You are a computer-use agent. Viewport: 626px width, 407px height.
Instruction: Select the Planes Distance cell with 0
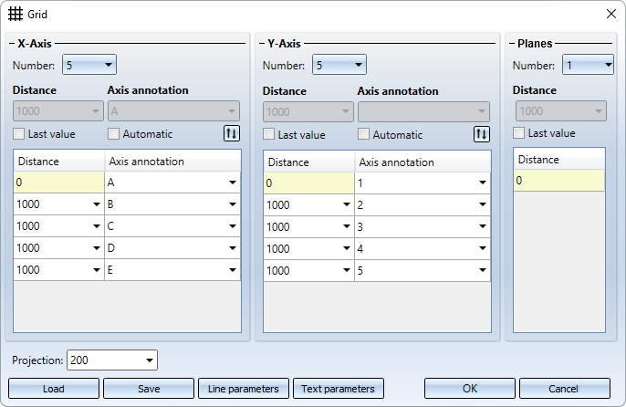click(x=558, y=181)
